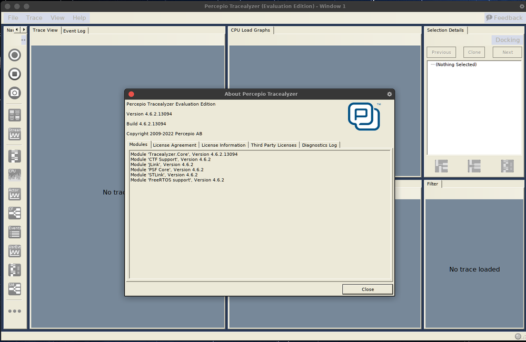Click the Percepio Tracealyzer Evaluation Edition heading

171,104
